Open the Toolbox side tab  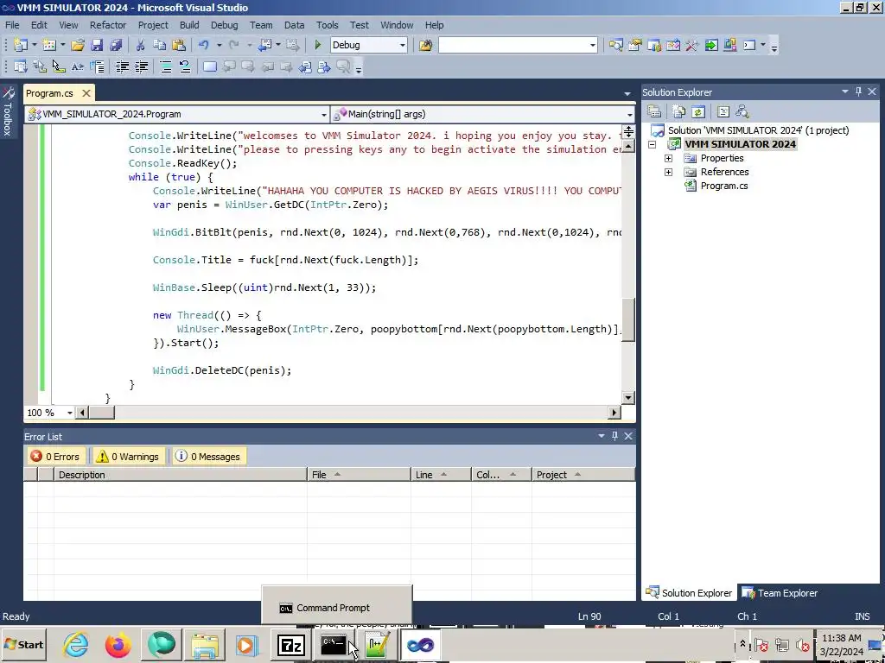(x=8, y=112)
